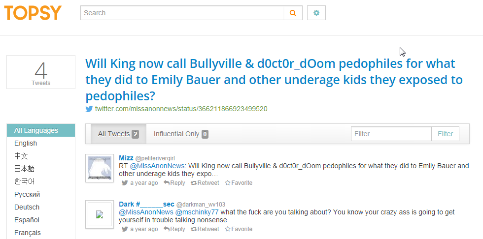Open the settings gear next to search
Viewport: 483px width, 239px height.
click(316, 13)
